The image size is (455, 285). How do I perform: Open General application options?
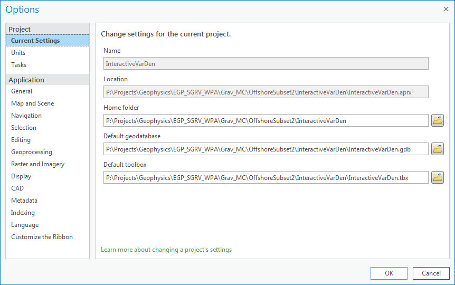22,91
